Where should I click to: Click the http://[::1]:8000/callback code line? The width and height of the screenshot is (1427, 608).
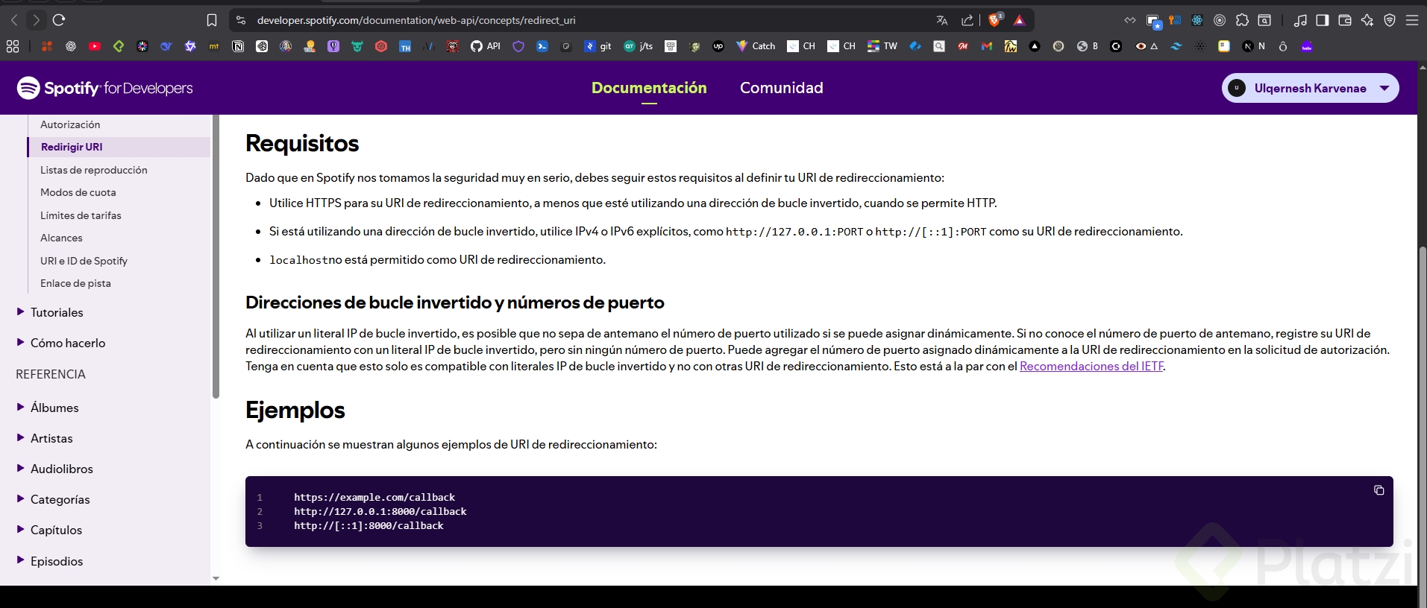(x=368, y=525)
